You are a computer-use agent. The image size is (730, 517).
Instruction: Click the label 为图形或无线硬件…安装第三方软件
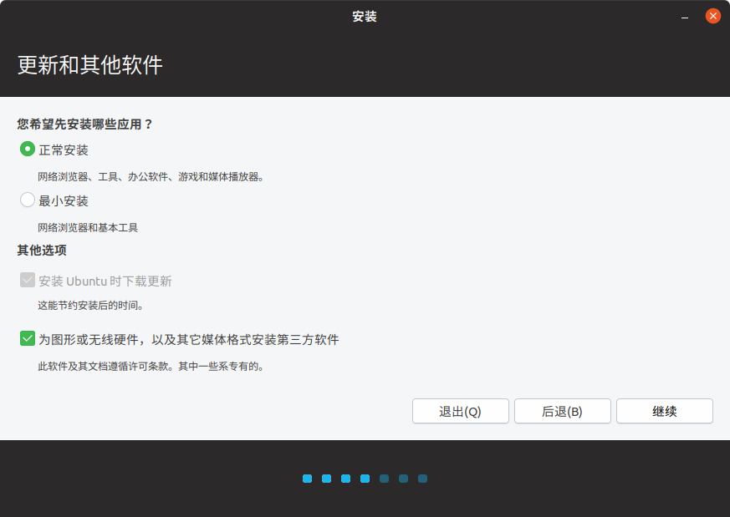click(x=188, y=339)
